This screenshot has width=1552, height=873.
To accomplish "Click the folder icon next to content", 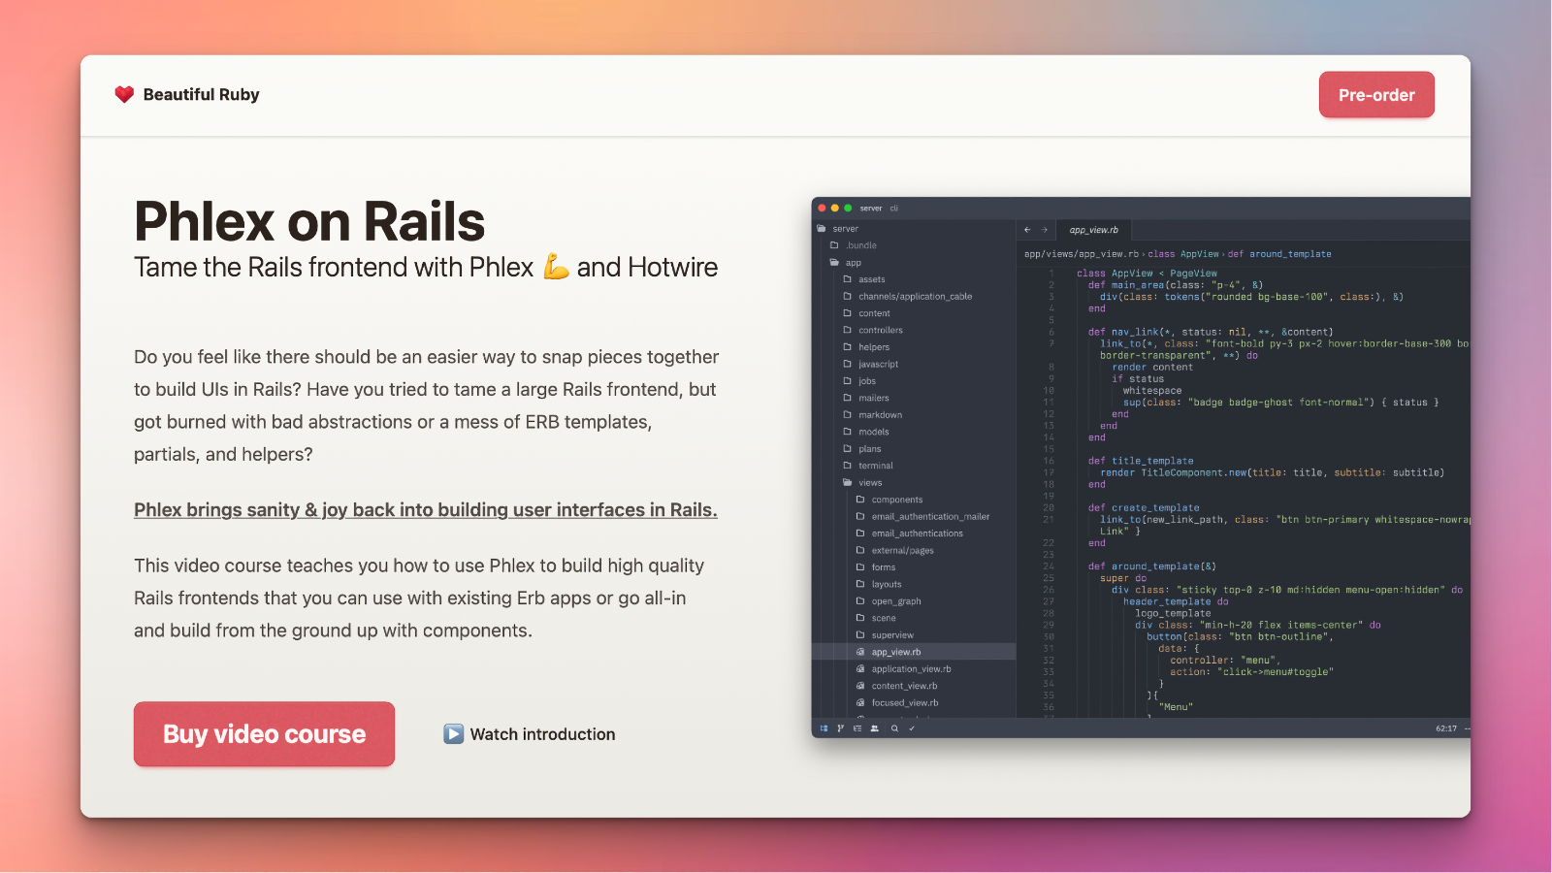I will point(848,313).
